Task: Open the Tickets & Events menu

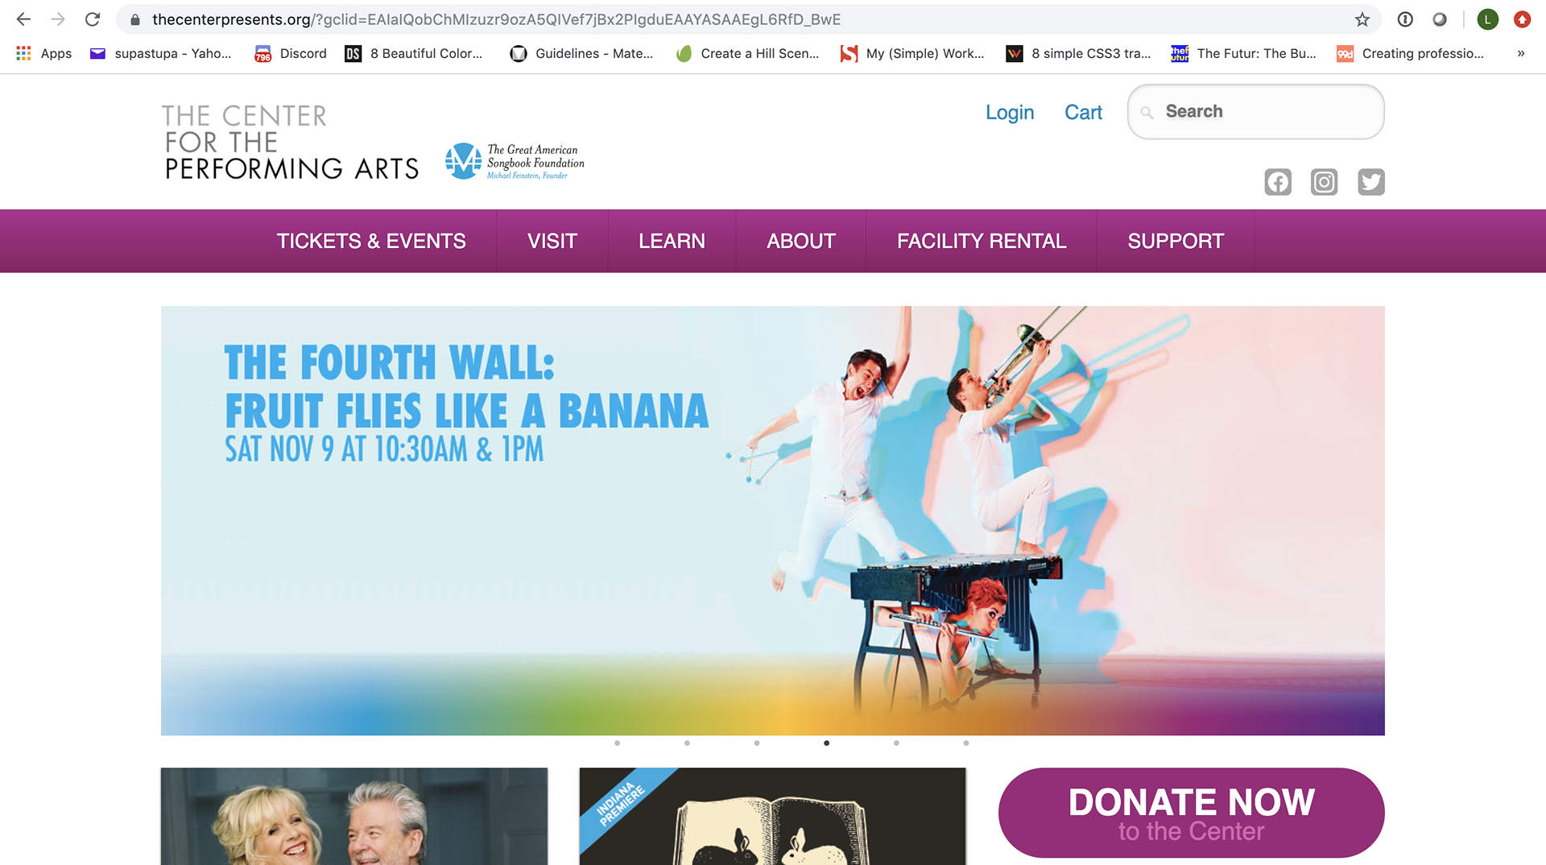Action: coord(371,241)
